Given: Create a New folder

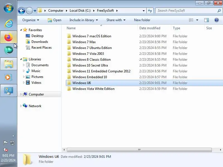Looking at the screenshot, I should (x=142, y=20).
